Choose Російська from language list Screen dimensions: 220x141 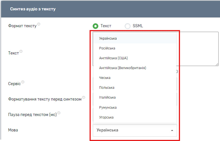pos(107,48)
